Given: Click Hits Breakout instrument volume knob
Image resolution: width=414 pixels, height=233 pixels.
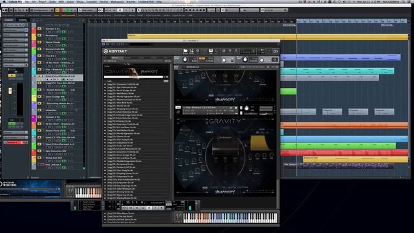Looking at the screenshot, I should pyautogui.click(x=246, y=109).
